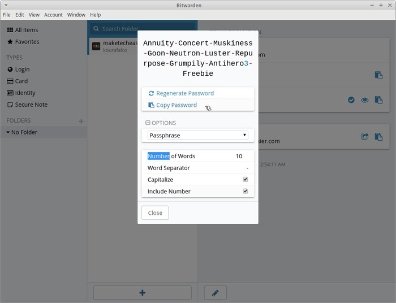Launch the website via share icon
This screenshot has width=396, height=303.
365,136
